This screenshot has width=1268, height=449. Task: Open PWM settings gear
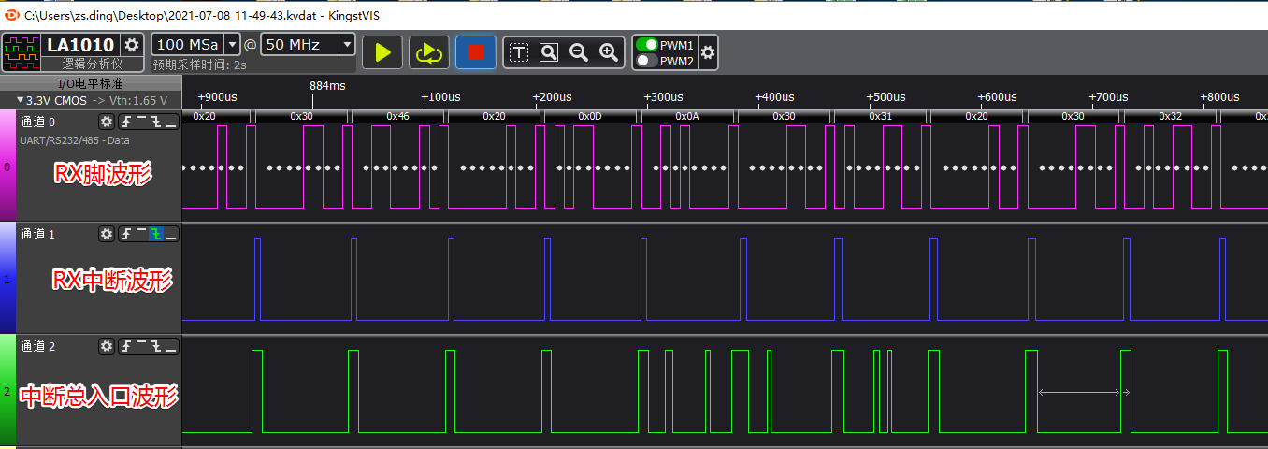(708, 53)
